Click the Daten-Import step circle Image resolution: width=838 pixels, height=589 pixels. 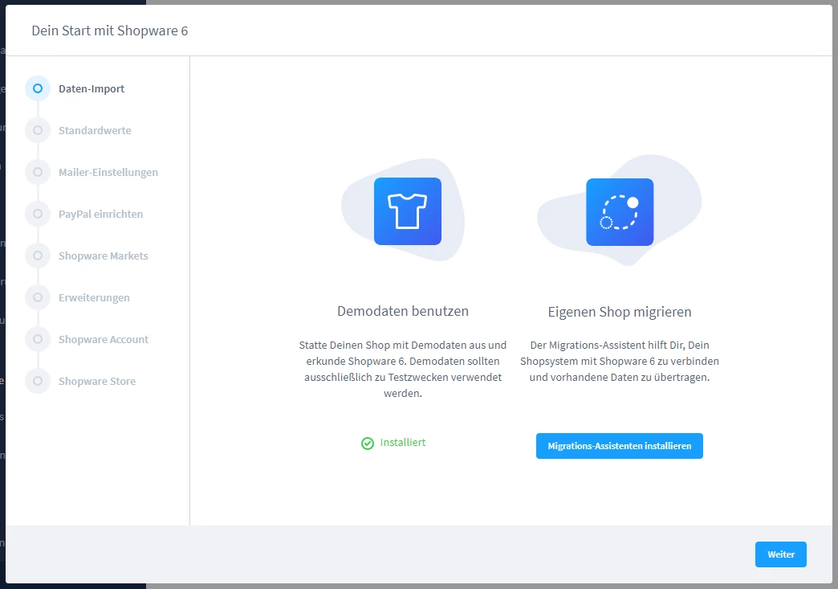click(38, 88)
